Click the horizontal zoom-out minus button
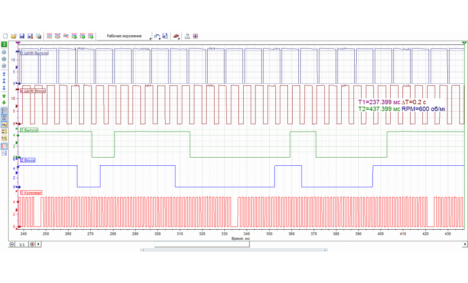Viewport: 468px width, 283px height. tap(12, 245)
